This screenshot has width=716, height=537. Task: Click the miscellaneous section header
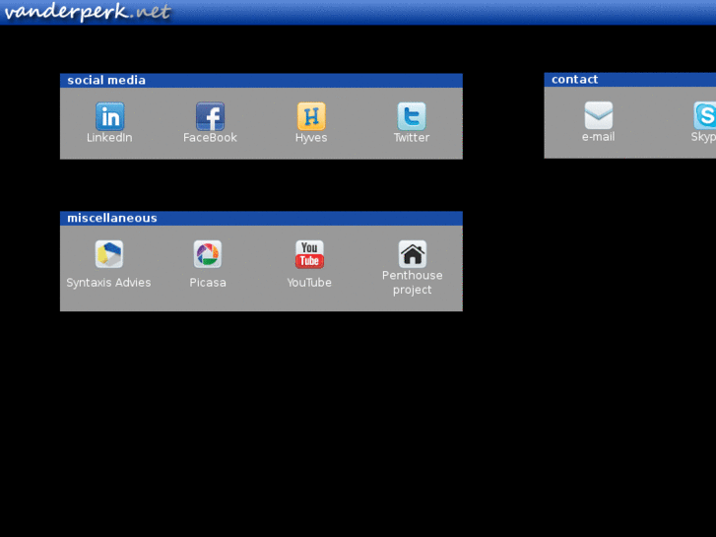pos(261,218)
